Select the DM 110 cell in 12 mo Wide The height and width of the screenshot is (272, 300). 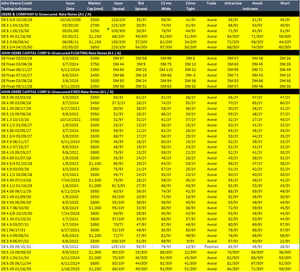click(166, 70)
